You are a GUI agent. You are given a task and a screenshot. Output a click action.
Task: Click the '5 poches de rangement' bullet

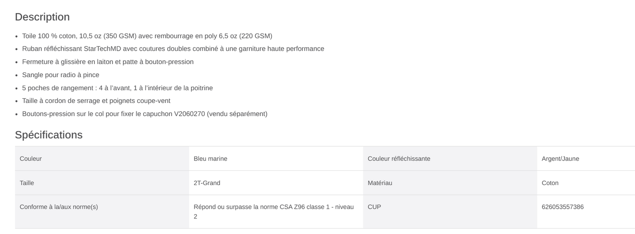point(117,88)
